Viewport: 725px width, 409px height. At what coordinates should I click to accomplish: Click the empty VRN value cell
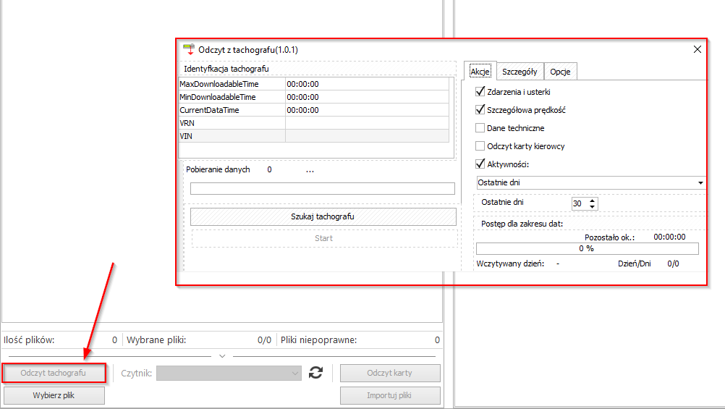[367, 123]
